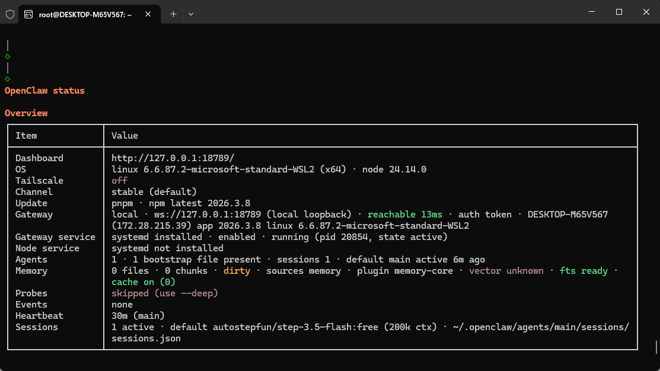
Task: Click the Events none value
Action: coord(122,305)
